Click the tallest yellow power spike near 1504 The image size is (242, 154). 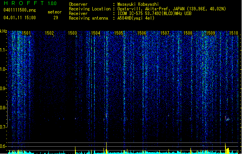tap(106, 148)
